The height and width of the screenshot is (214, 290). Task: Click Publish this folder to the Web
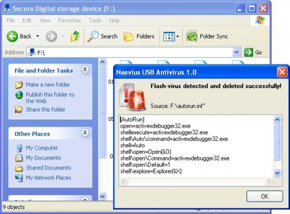(50, 98)
